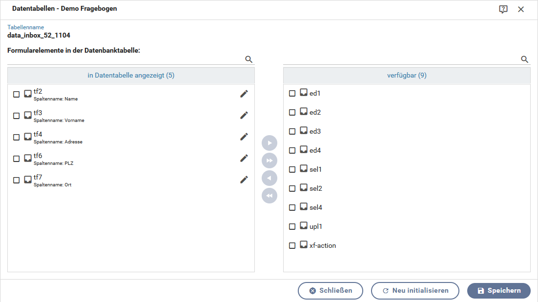The image size is (538, 302).
Task: Move selected item left with single arrow
Action: tap(269, 178)
